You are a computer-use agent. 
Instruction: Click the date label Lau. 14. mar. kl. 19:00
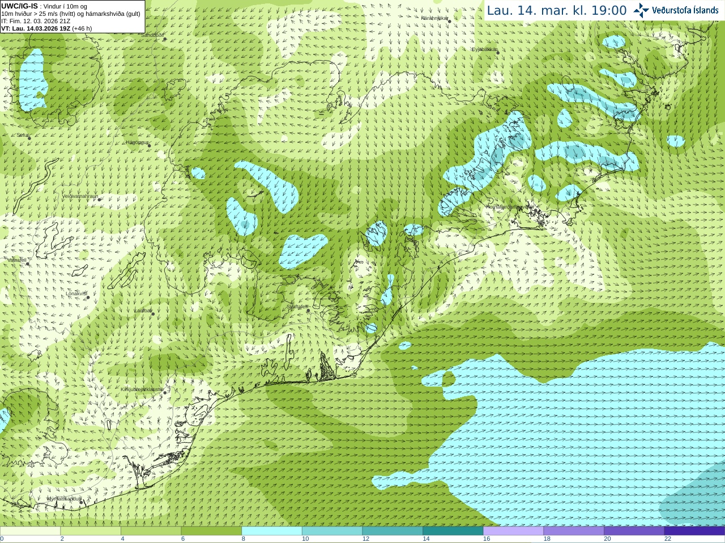click(x=557, y=11)
